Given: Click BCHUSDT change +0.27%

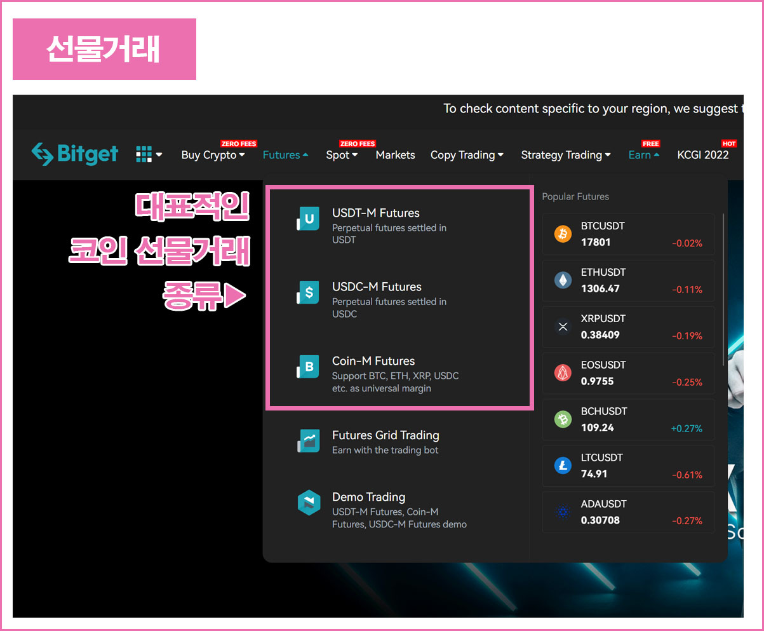Looking at the screenshot, I should (687, 428).
